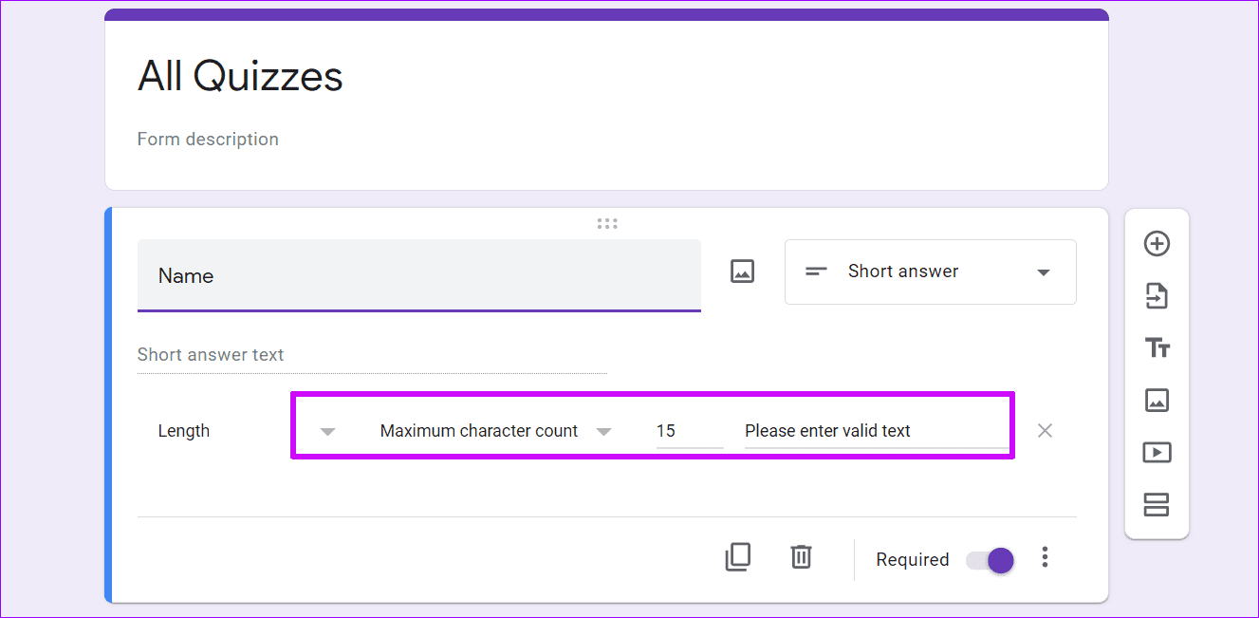The height and width of the screenshot is (618, 1259).
Task: Open more options three-dot menu
Action: point(1045,557)
